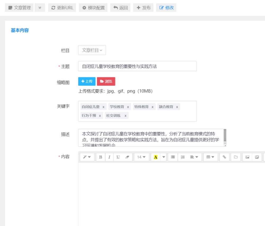The height and width of the screenshot is (226, 265).
Task: Click the blue 上传 thumbnail button
Action: (87, 82)
